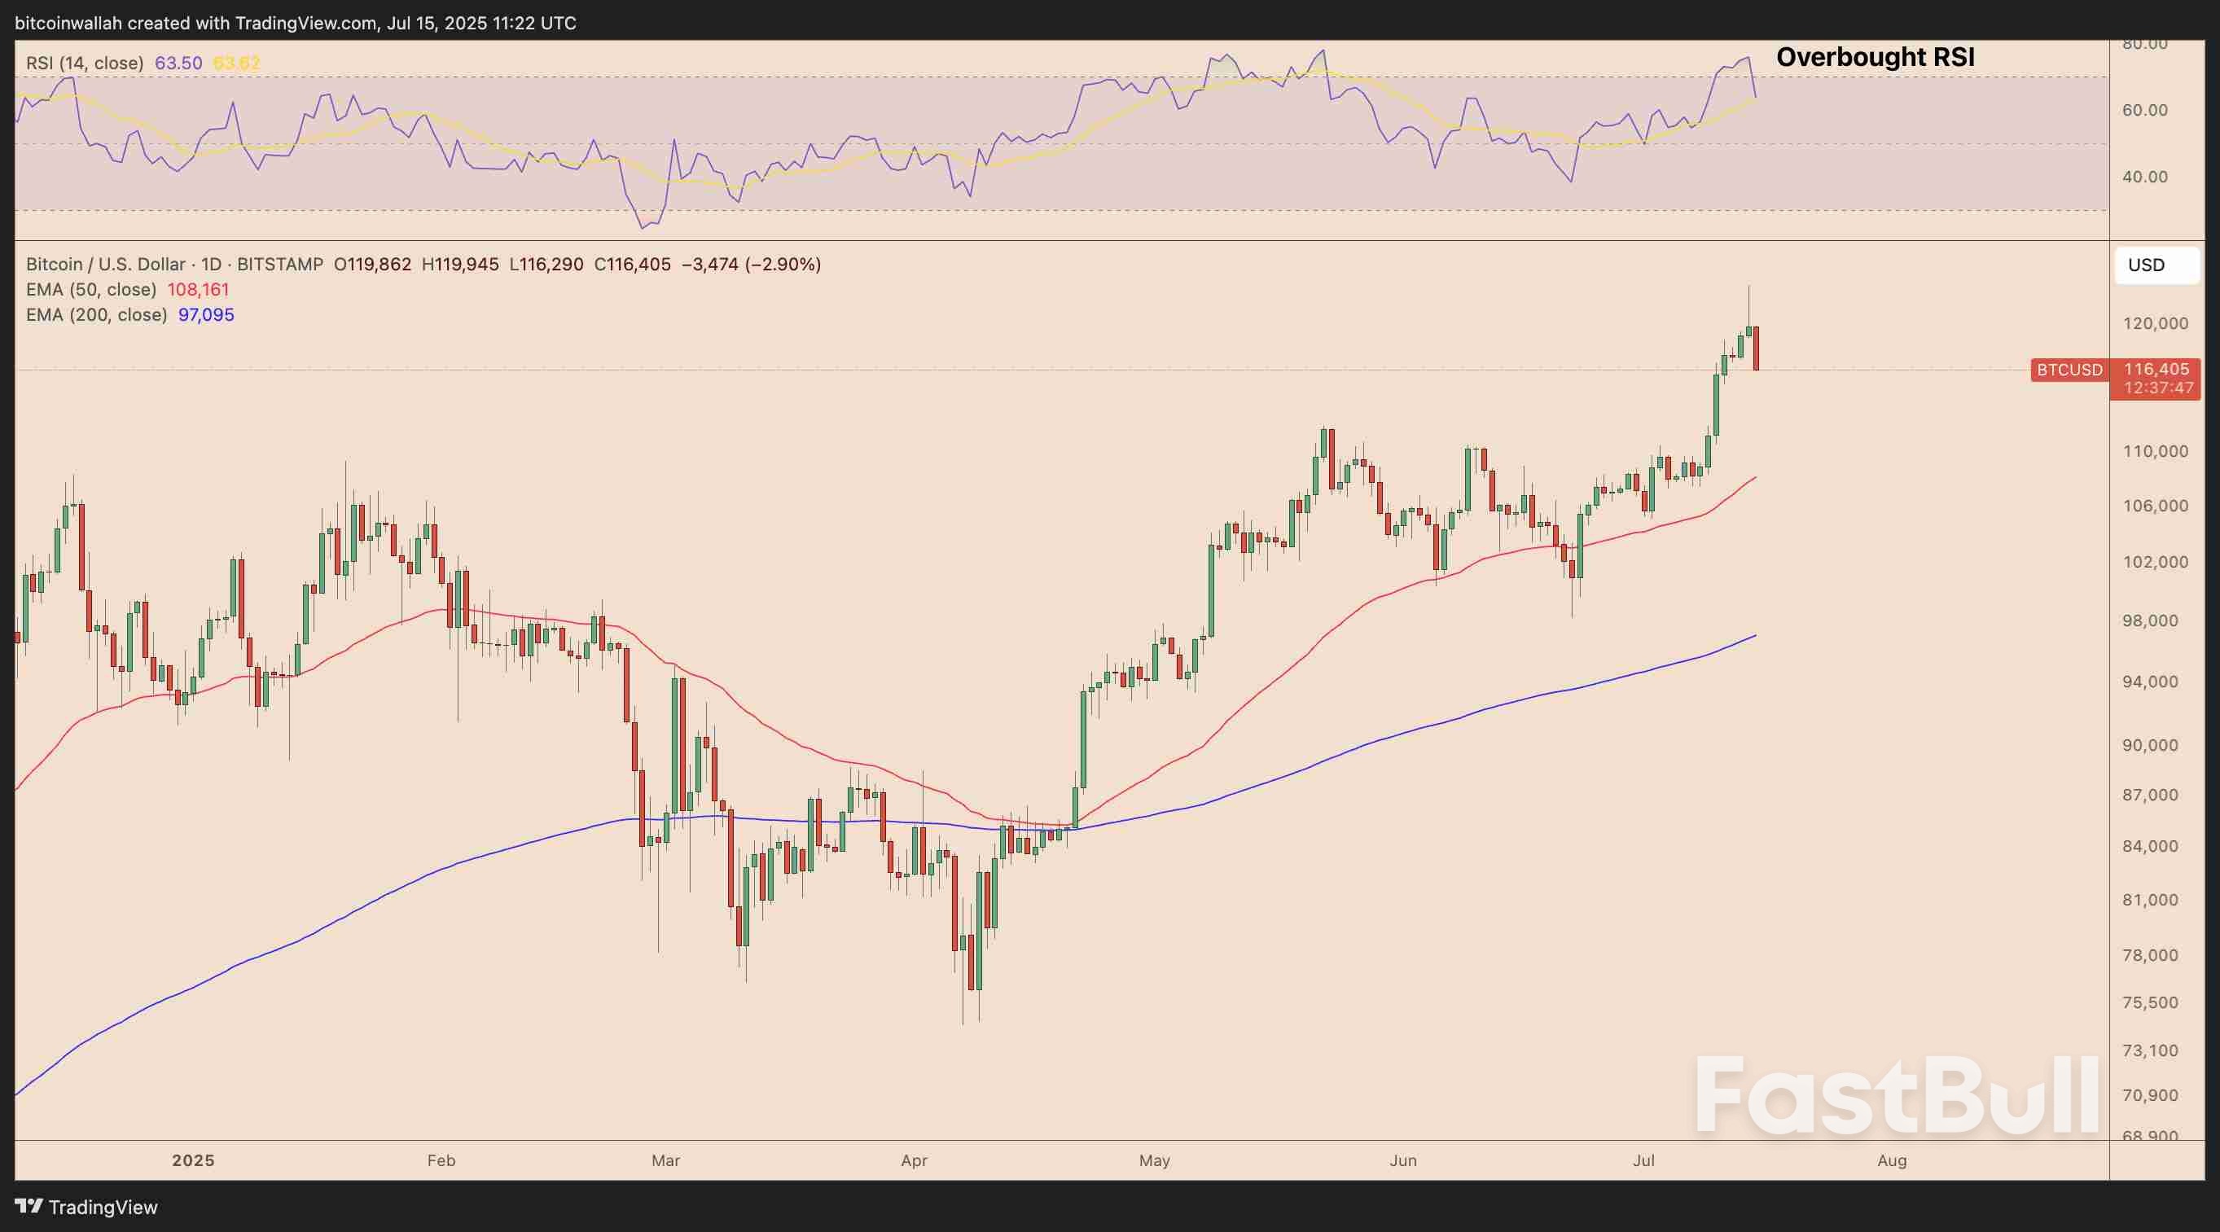2220x1232 pixels.
Task: Click Jul on the time axis
Action: pyautogui.click(x=1644, y=1160)
